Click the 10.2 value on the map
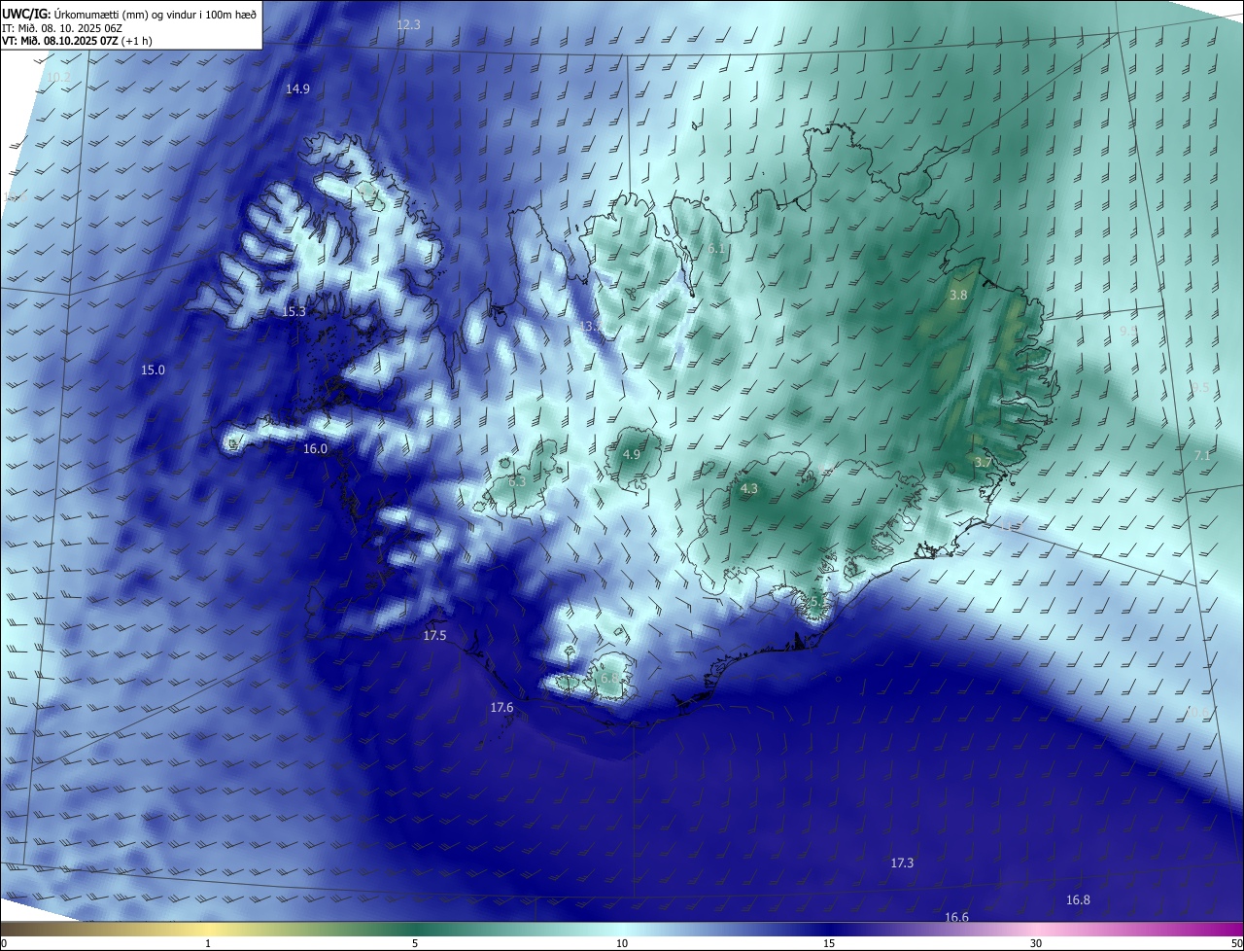The width and height of the screenshot is (1244, 951). [58, 77]
